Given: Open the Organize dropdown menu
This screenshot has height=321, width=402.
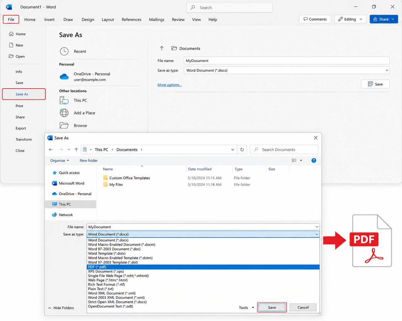Looking at the screenshot, I should pos(59,160).
